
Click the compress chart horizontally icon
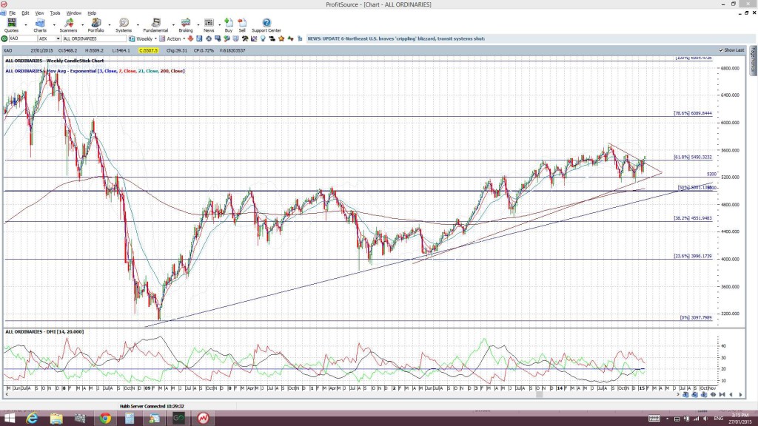tap(722, 395)
